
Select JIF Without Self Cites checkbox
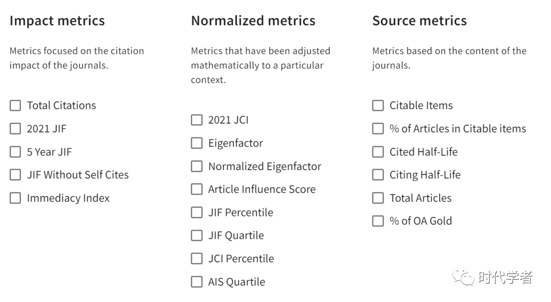pyautogui.click(x=15, y=175)
